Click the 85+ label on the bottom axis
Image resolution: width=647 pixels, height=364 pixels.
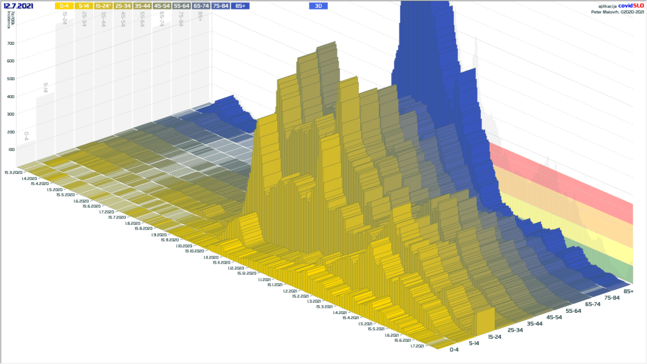(628, 291)
